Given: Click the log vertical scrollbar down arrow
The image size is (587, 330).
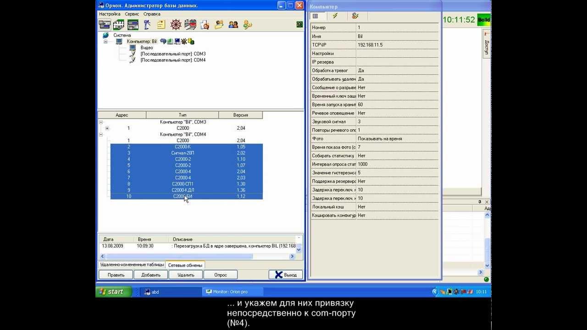Looking at the screenshot, I should click(299, 250).
